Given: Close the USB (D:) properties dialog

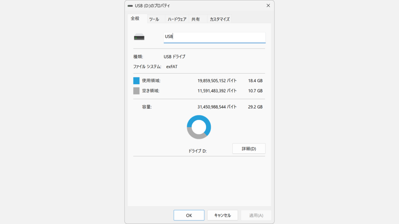Looking at the screenshot, I should click(268, 5).
